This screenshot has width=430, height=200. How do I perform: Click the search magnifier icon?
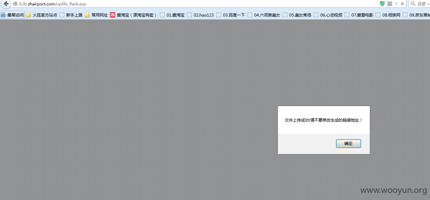point(413,4)
